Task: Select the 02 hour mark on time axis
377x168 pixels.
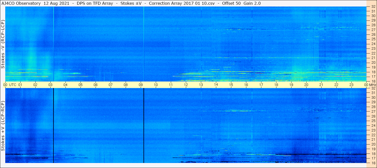Action: (x=35, y=85)
